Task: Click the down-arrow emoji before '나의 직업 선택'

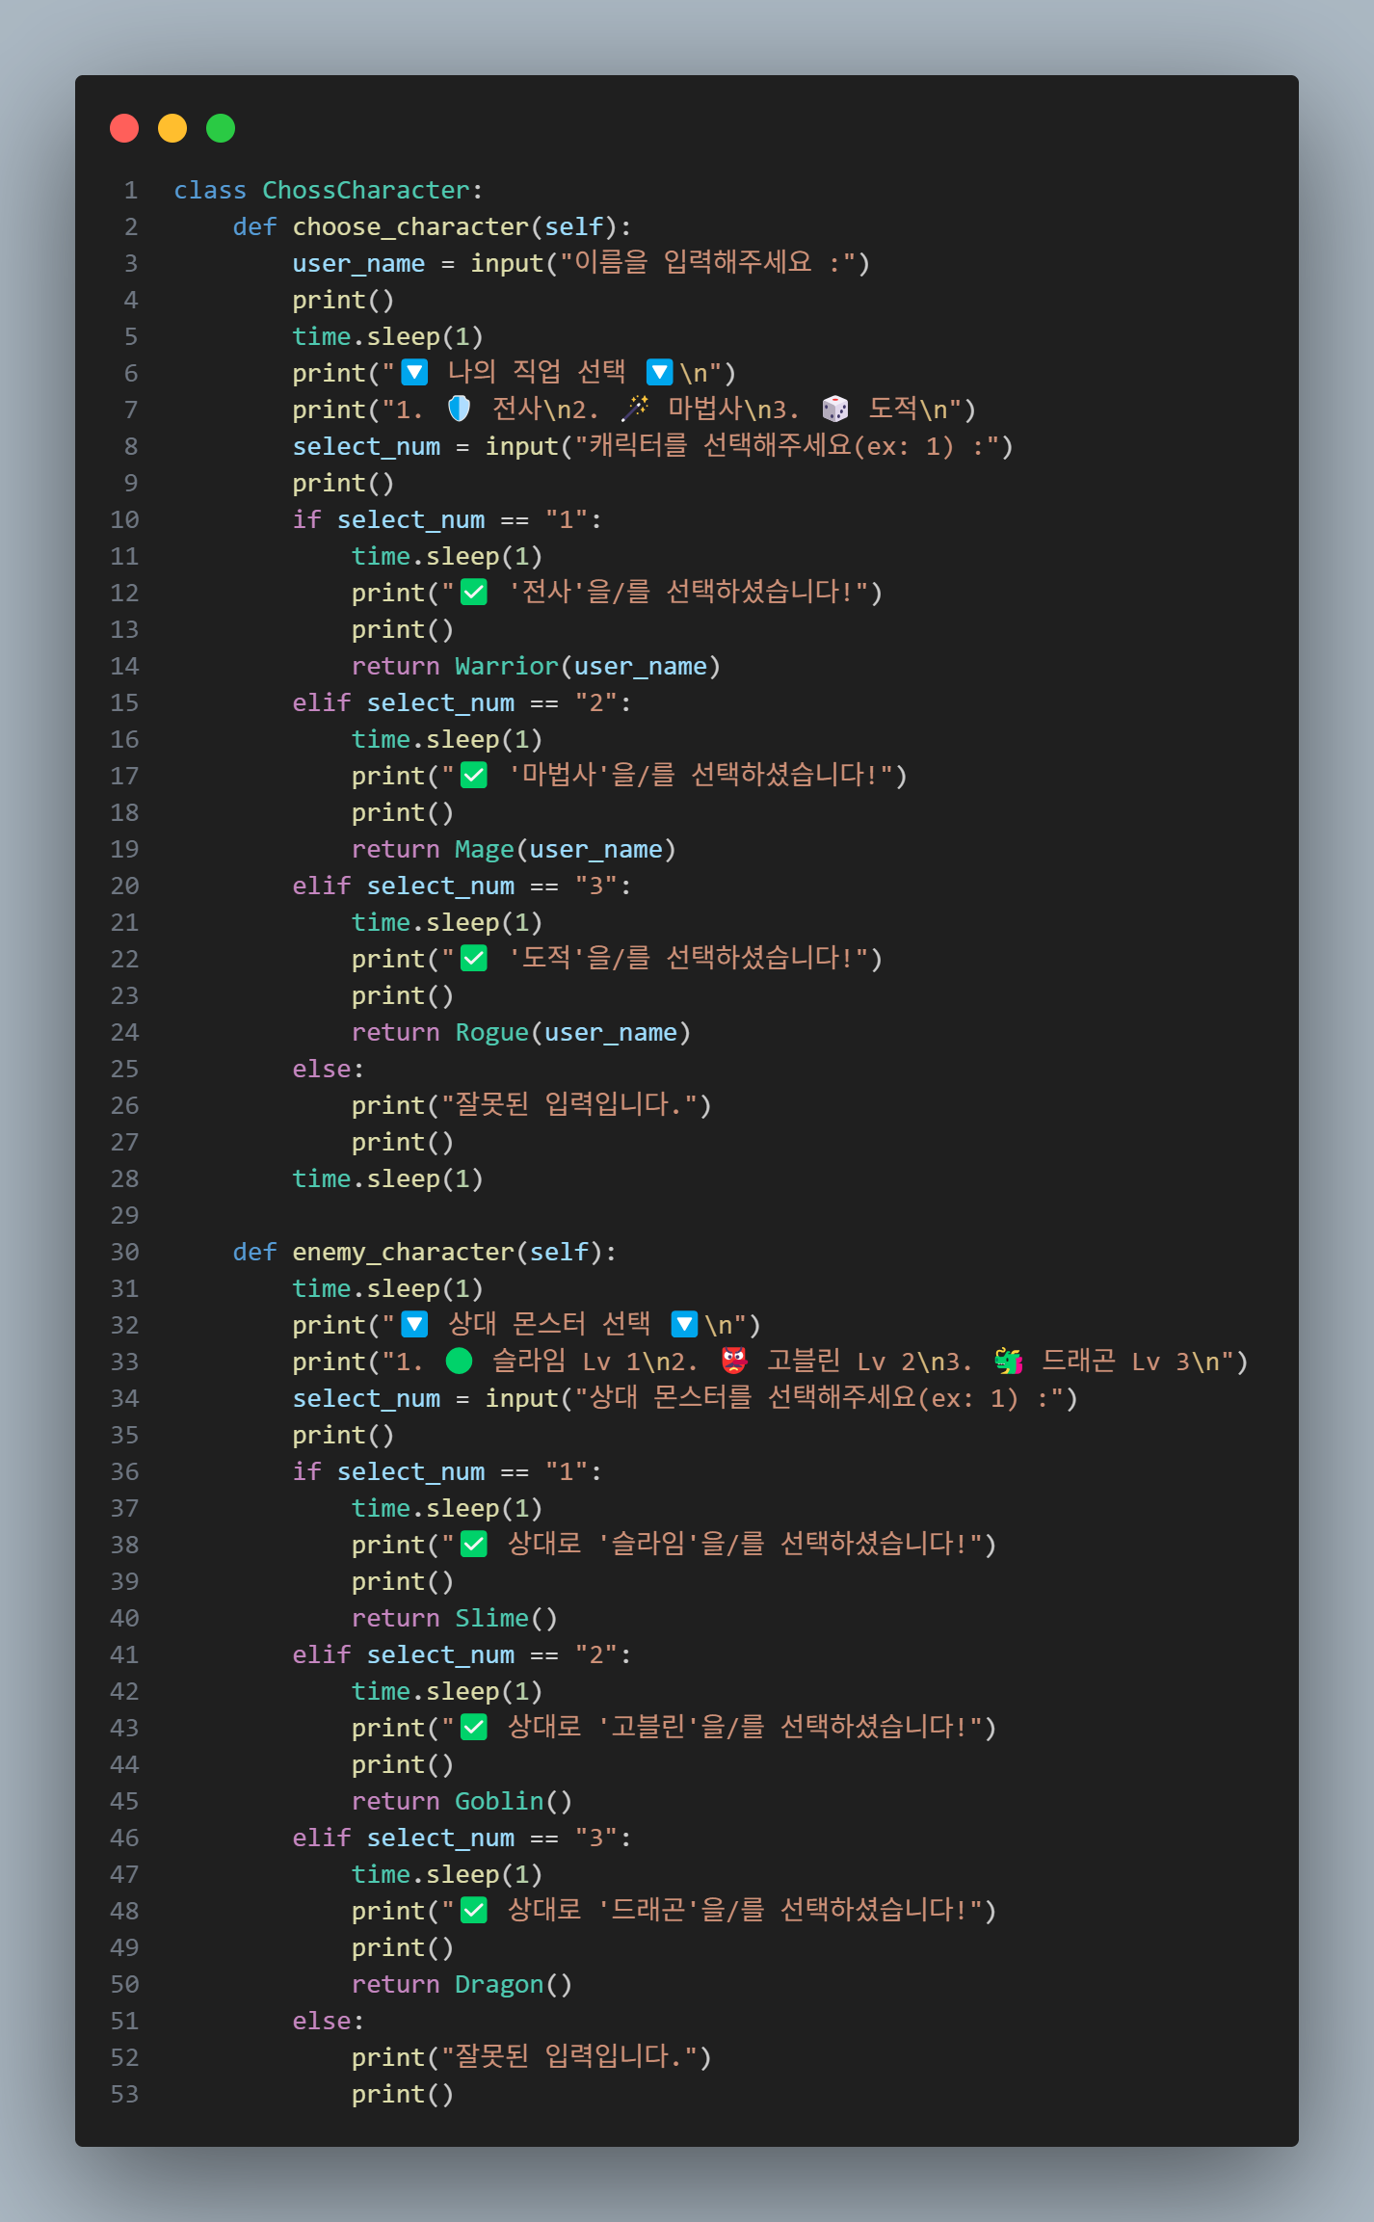Action: 414,372
